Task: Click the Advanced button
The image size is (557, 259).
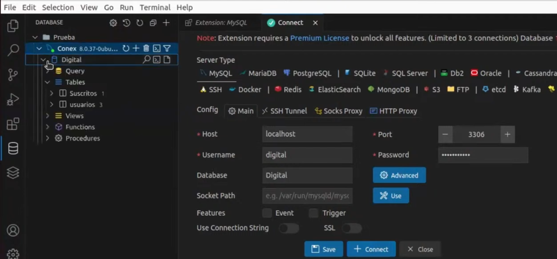Action: pyautogui.click(x=399, y=175)
